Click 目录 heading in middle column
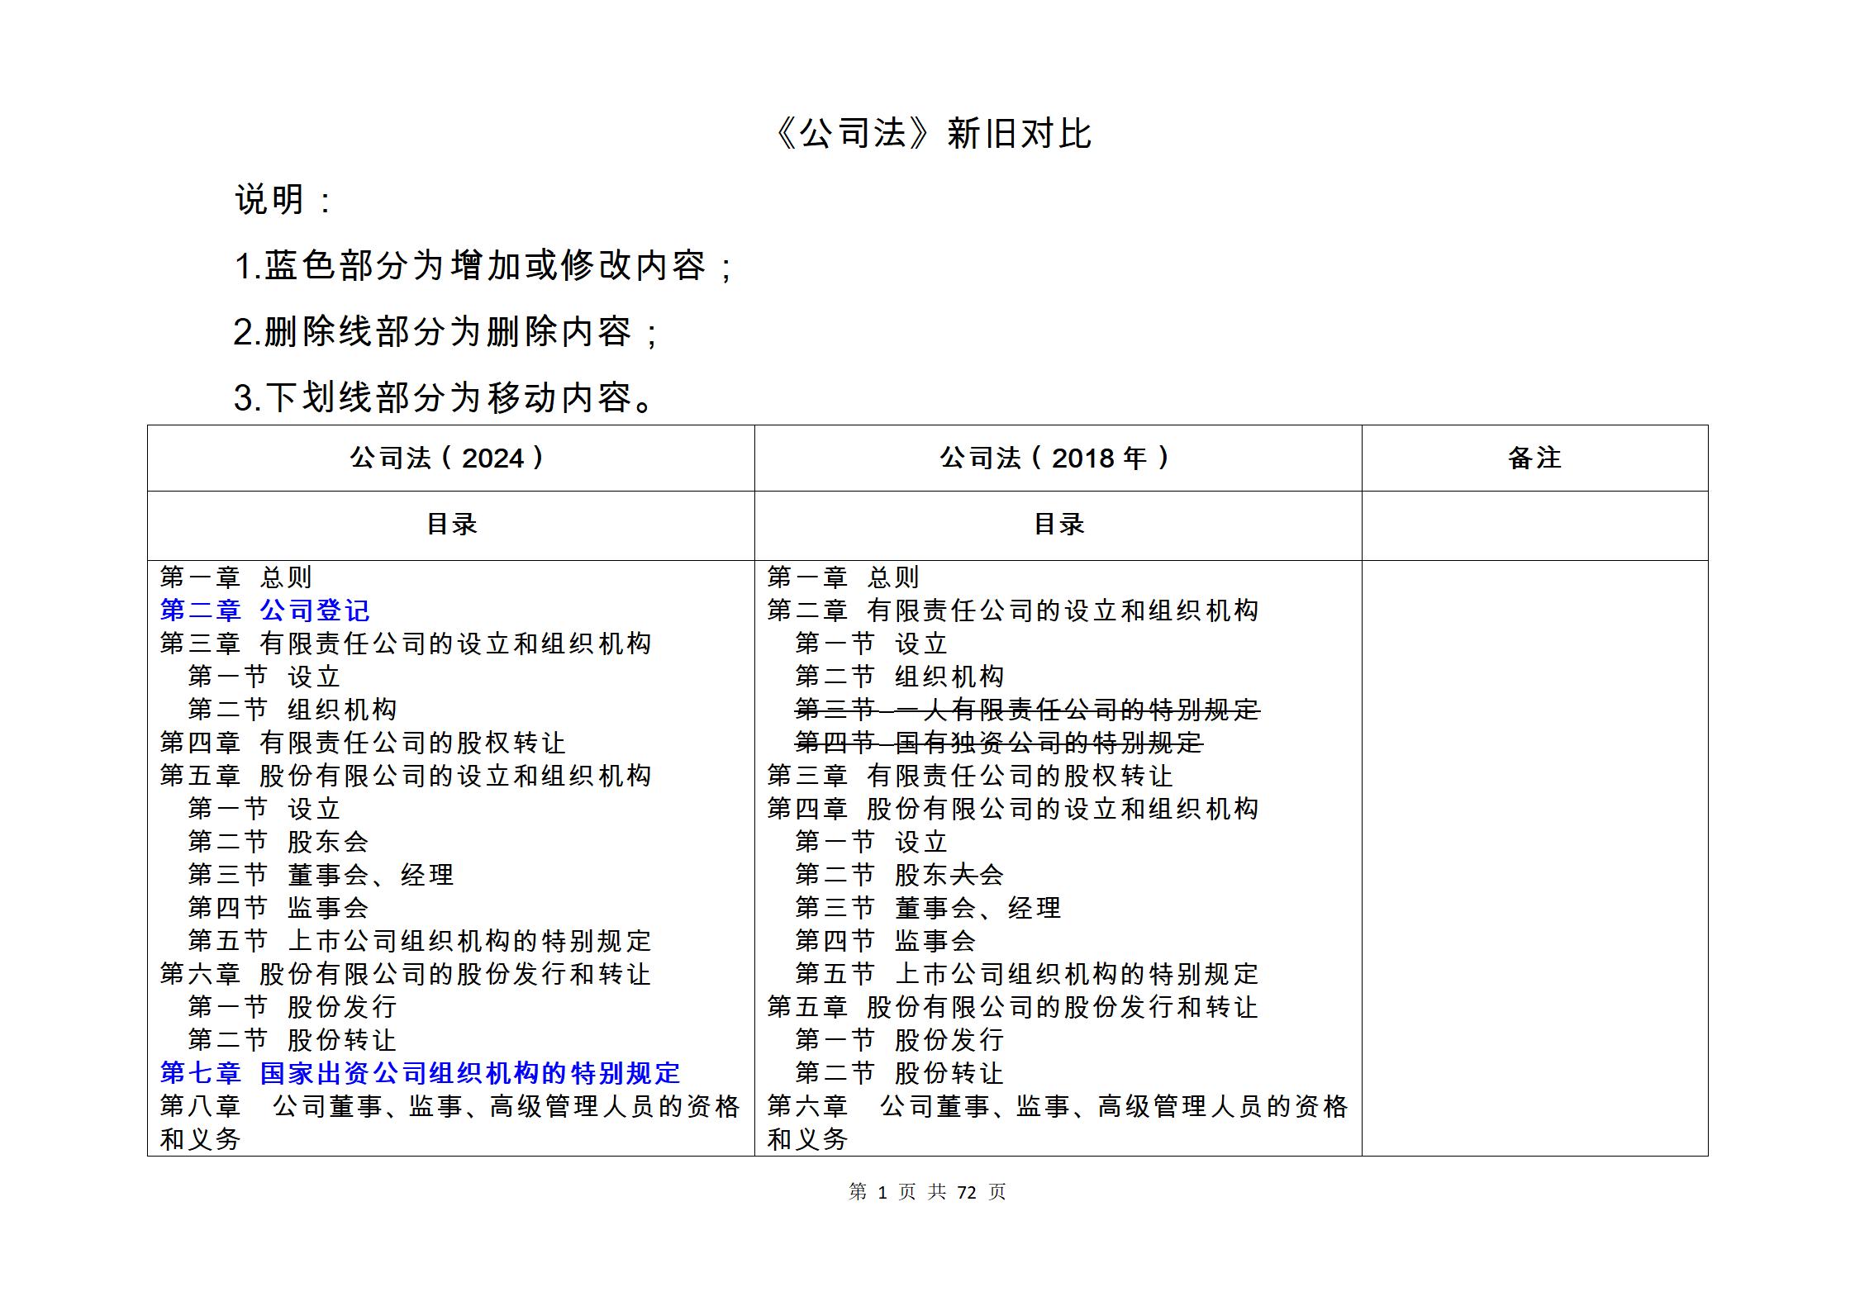Screen dimensions: 1855x1311 point(1058,525)
